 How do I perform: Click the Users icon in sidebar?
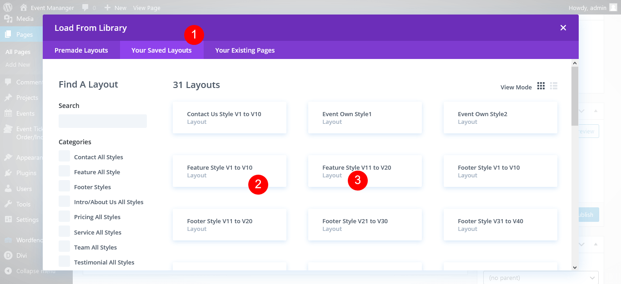pos(8,188)
